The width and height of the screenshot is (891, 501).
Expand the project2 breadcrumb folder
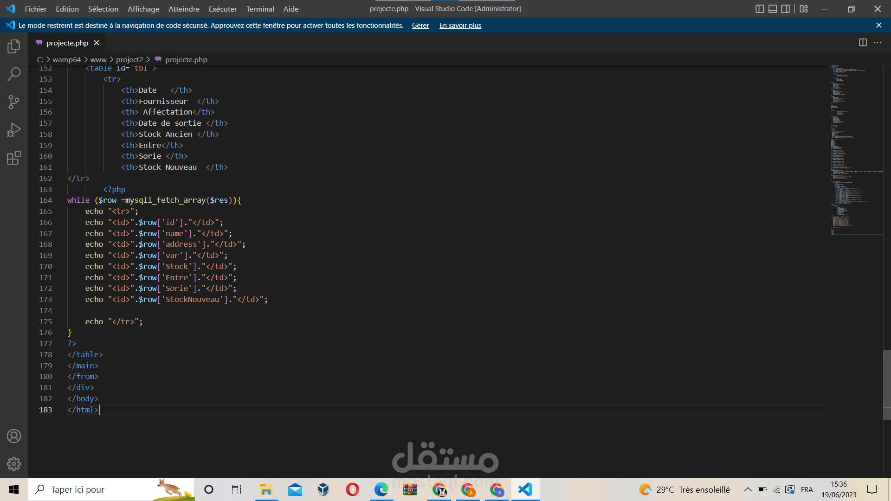point(129,59)
